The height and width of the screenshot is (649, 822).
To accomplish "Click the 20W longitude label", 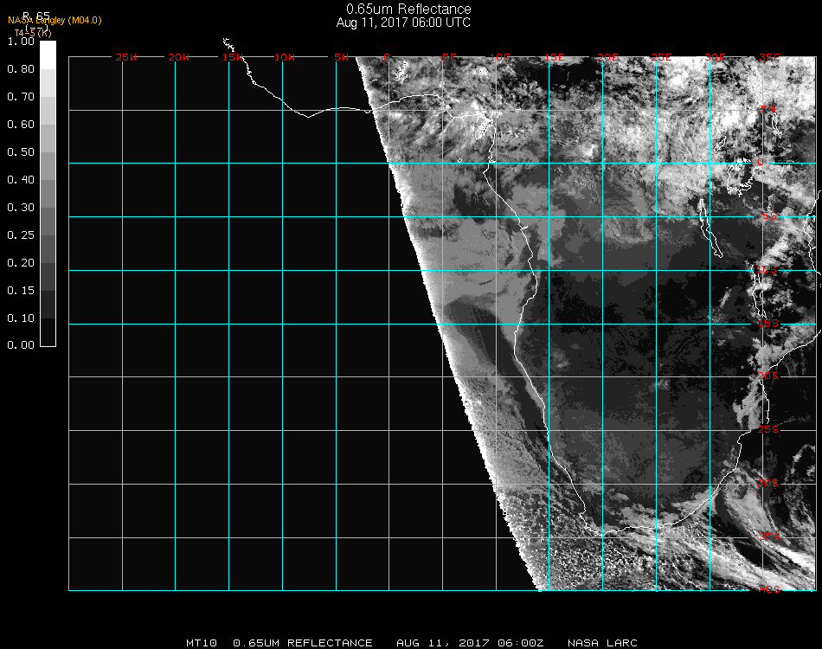I will (x=179, y=57).
